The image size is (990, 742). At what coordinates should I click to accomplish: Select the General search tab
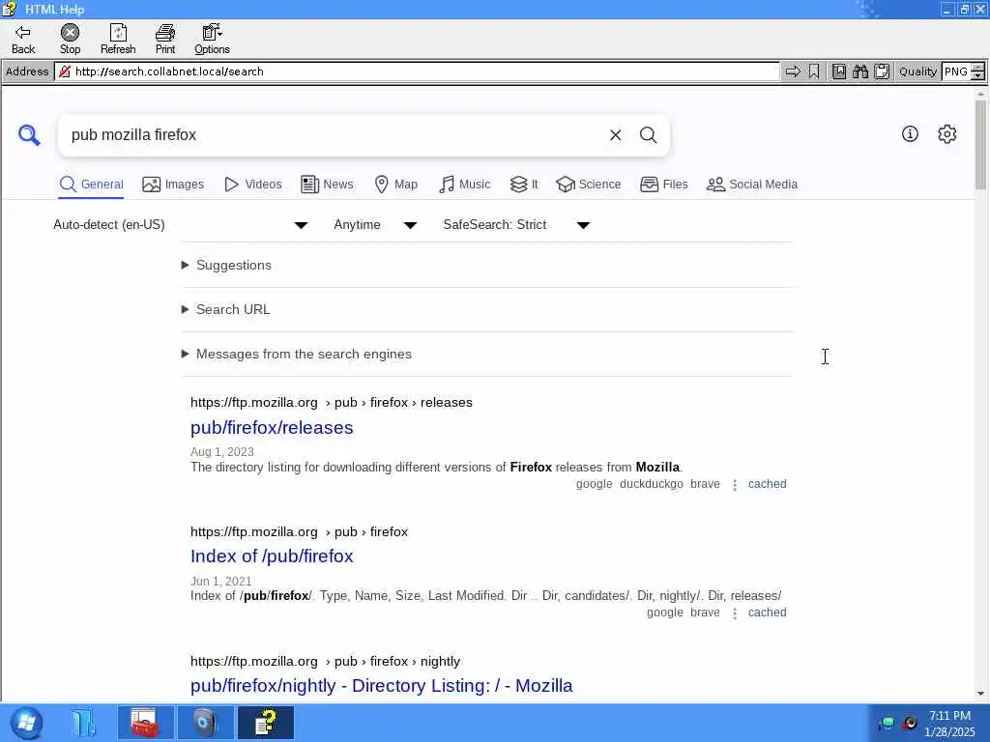pos(91,185)
